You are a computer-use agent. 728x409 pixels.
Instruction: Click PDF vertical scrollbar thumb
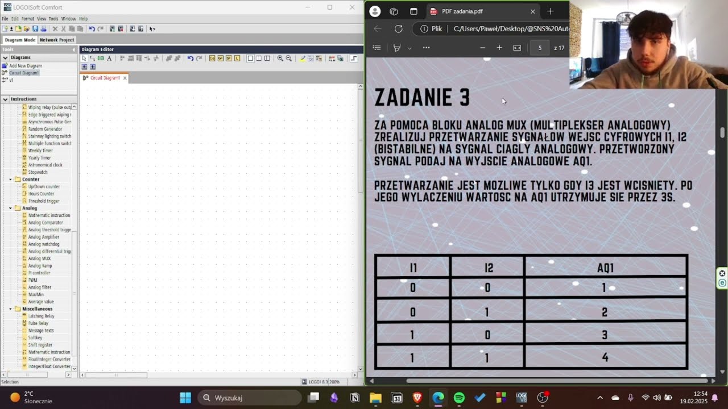(723, 132)
